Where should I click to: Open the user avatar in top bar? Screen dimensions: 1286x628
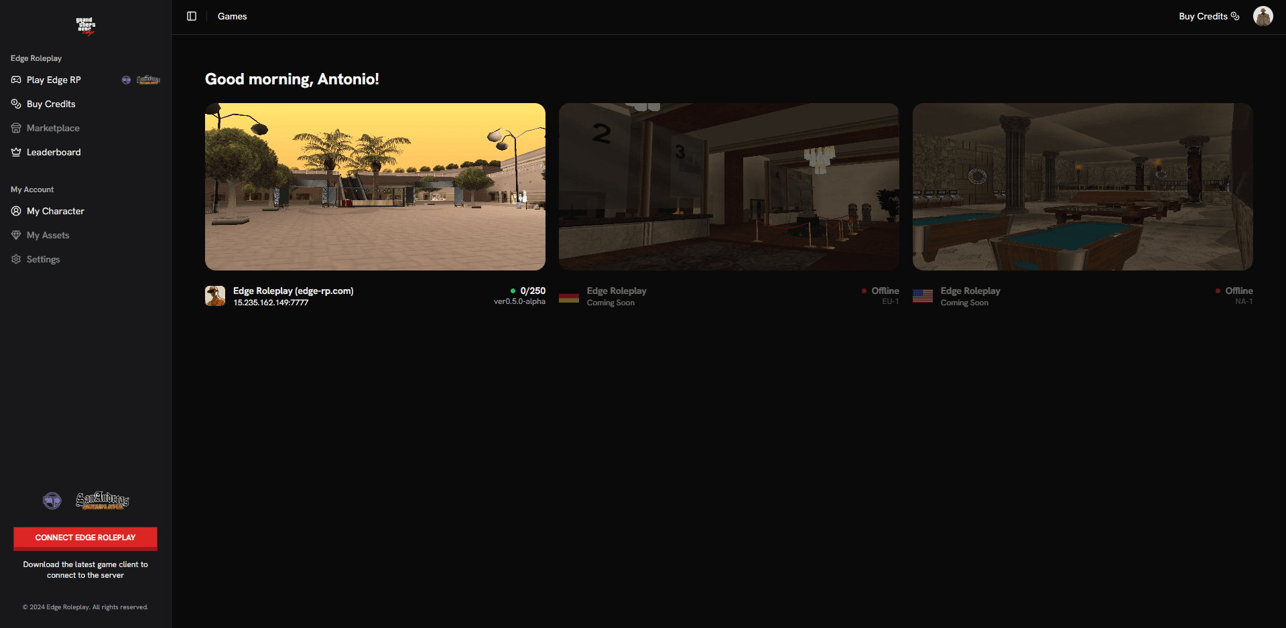pos(1263,16)
